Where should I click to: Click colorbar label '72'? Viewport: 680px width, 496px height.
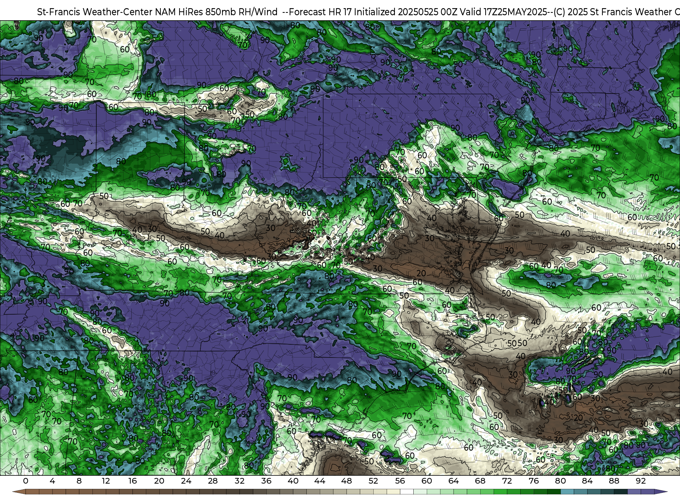click(507, 481)
